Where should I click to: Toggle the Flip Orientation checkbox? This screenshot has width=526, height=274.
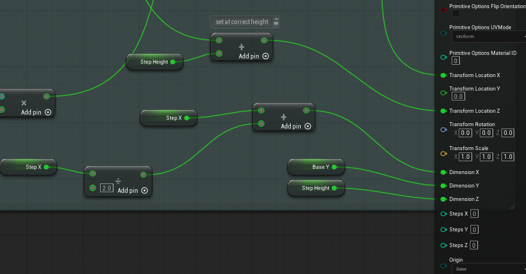pyautogui.click(x=456, y=13)
